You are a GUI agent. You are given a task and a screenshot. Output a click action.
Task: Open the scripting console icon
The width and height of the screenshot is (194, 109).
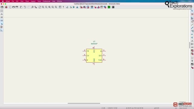113,7
